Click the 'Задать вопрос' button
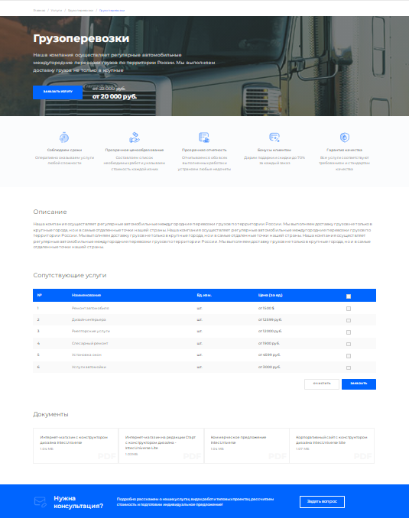 [x=322, y=501]
